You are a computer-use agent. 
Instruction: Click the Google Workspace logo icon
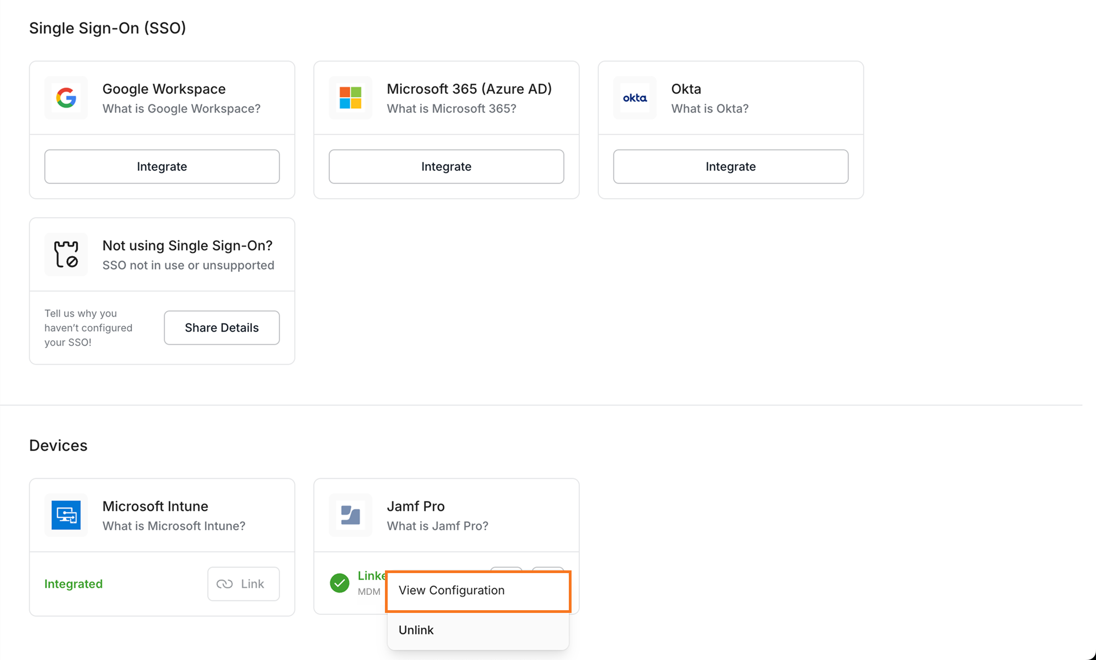(x=66, y=98)
